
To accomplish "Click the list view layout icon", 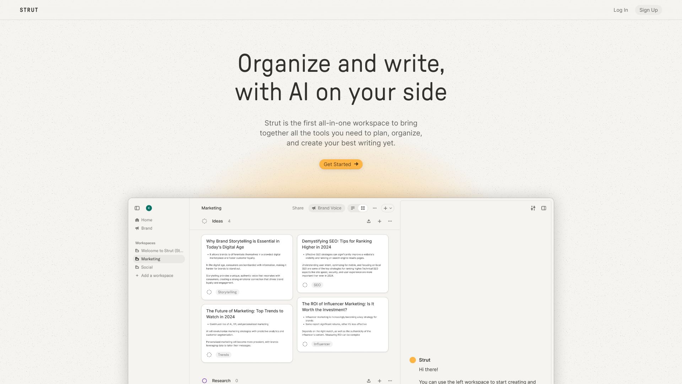I will [353, 208].
